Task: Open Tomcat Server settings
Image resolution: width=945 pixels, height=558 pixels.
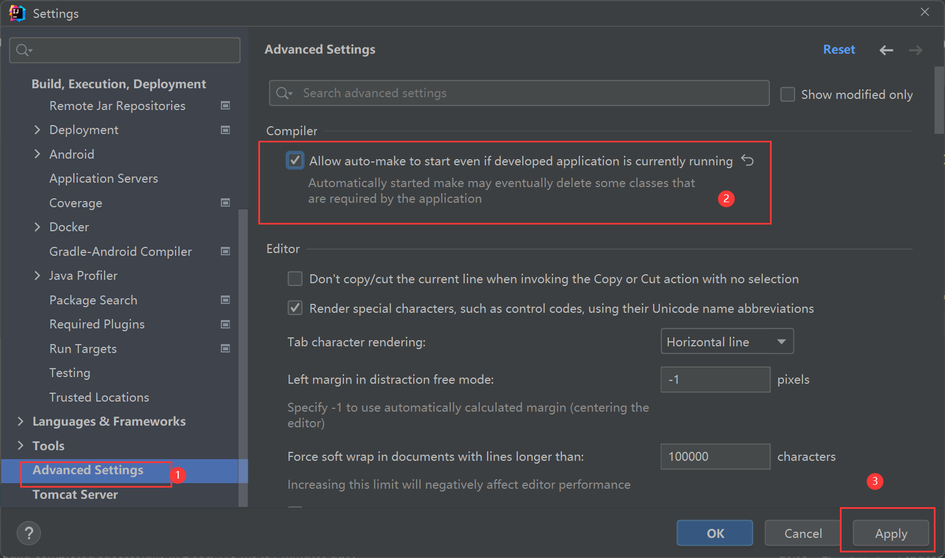Action: [75, 494]
